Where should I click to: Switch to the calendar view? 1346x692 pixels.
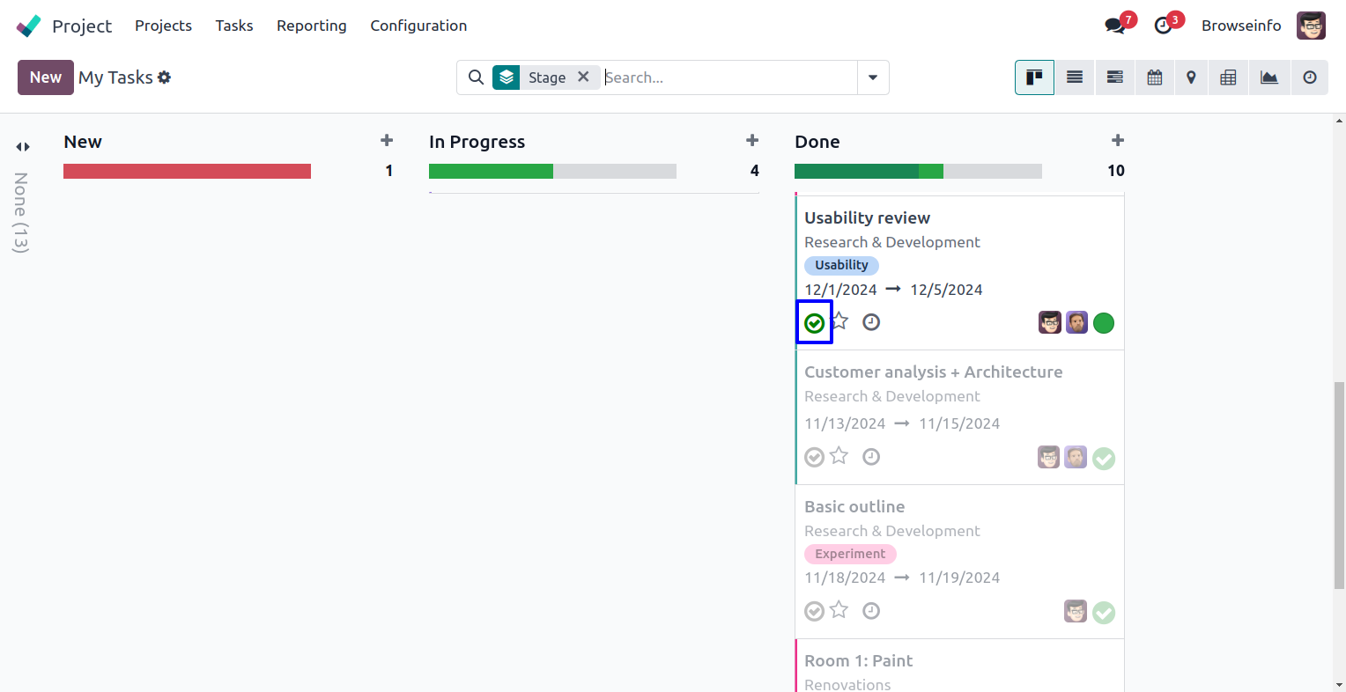(x=1154, y=77)
